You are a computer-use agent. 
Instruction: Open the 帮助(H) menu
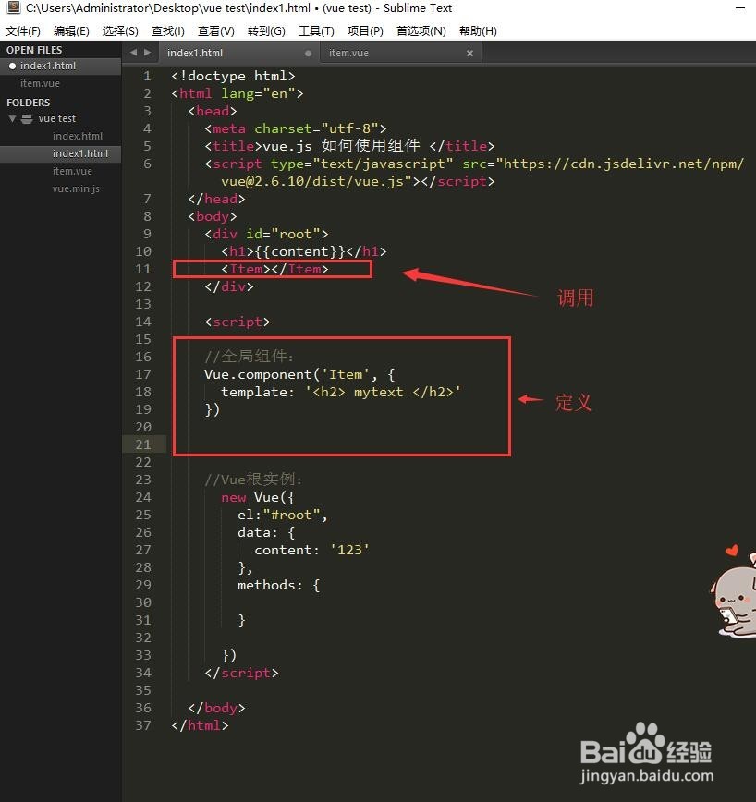click(477, 30)
